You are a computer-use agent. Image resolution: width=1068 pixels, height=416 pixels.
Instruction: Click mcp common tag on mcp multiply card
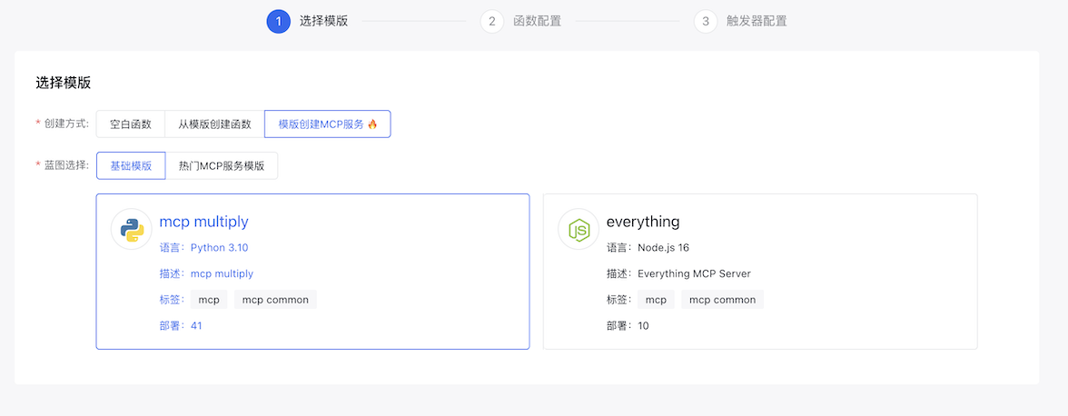point(275,300)
